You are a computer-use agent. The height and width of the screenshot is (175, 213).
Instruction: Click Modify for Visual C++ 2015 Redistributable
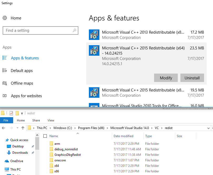point(166,78)
